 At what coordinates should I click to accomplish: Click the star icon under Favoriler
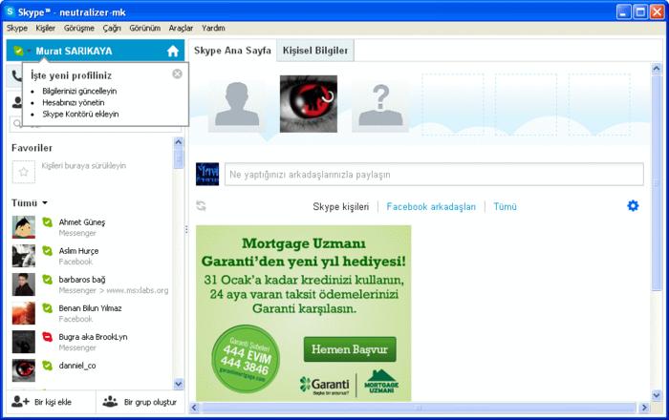point(23,171)
